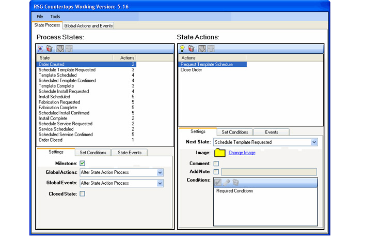365x237 pixels.
Task: Select the Scheduled Service Confirmed row
Action: (86, 135)
